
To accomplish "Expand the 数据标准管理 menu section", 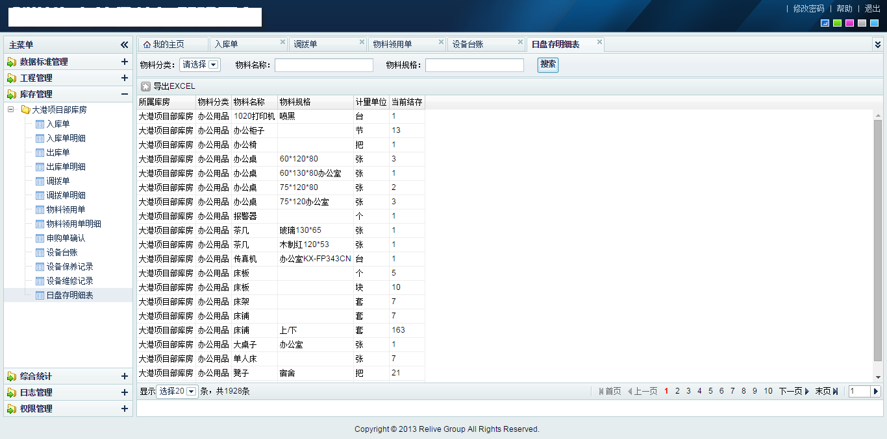I will click(x=124, y=62).
